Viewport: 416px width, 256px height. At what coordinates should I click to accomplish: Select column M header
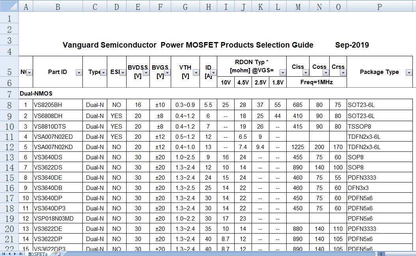coord(298,6)
